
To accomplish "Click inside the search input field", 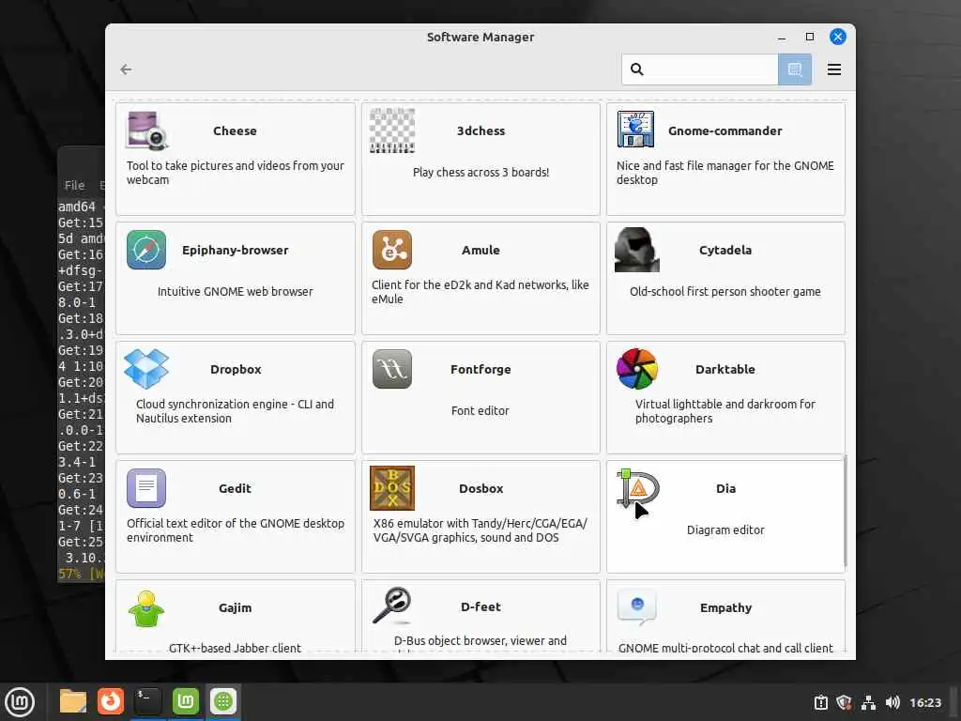I will click(x=700, y=69).
